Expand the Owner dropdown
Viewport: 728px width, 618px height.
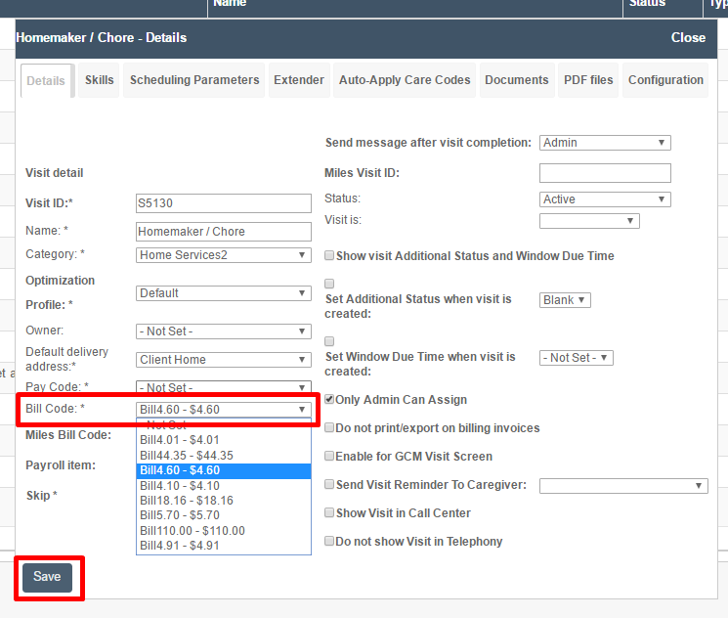[x=224, y=331]
